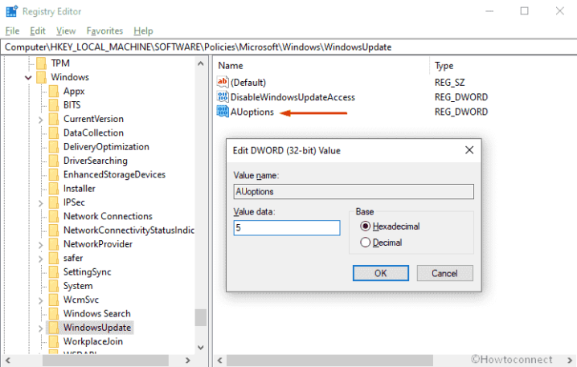Expand the CurrentVersion key
Image resolution: width=577 pixels, height=367 pixels.
pyautogui.click(x=41, y=120)
